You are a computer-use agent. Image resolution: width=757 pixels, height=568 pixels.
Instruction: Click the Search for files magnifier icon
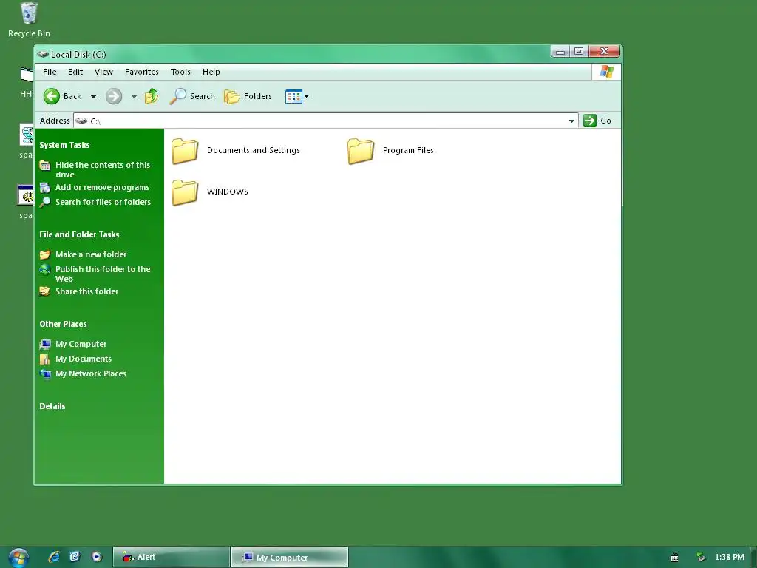45,202
